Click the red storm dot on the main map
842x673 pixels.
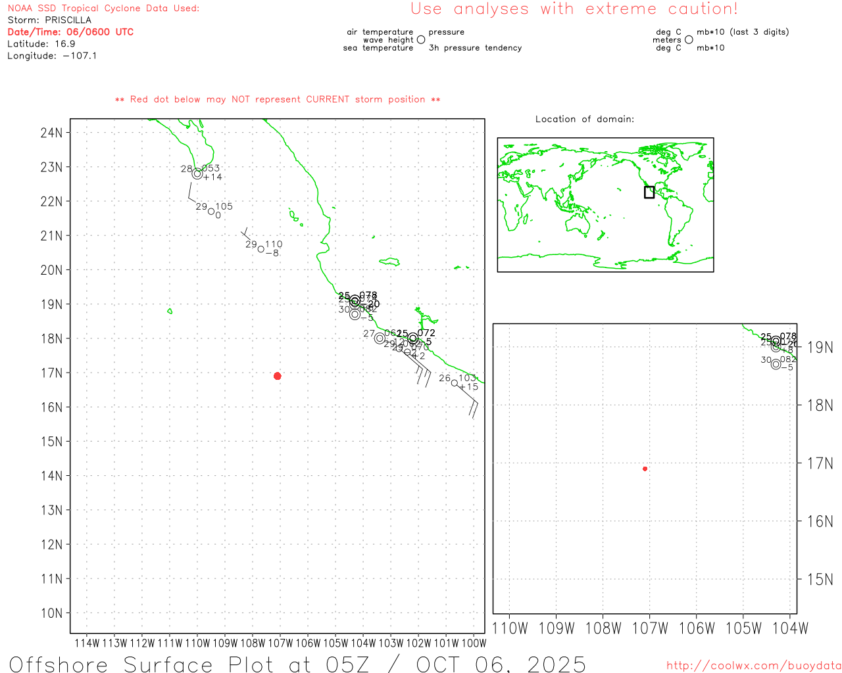tap(277, 376)
